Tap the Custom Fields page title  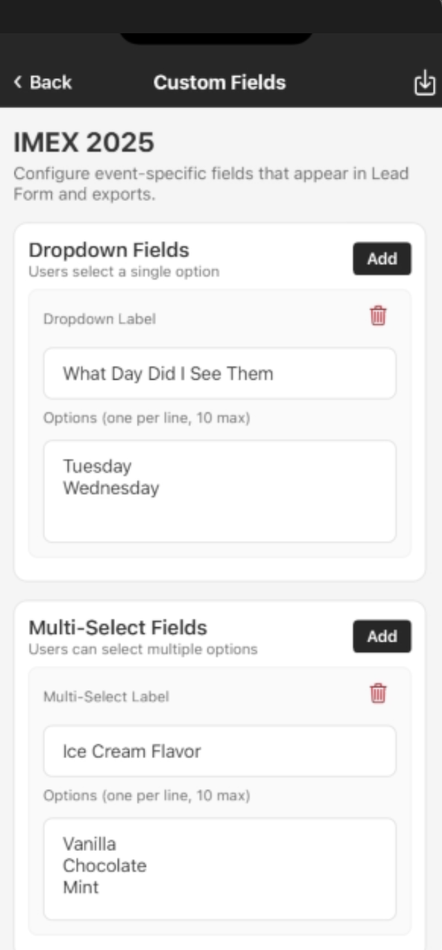(219, 82)
